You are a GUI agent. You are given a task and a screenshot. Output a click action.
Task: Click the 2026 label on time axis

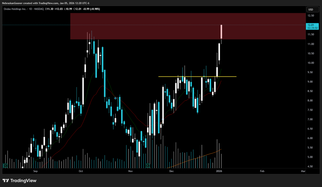pyautogui.click(x=219, y=171)
